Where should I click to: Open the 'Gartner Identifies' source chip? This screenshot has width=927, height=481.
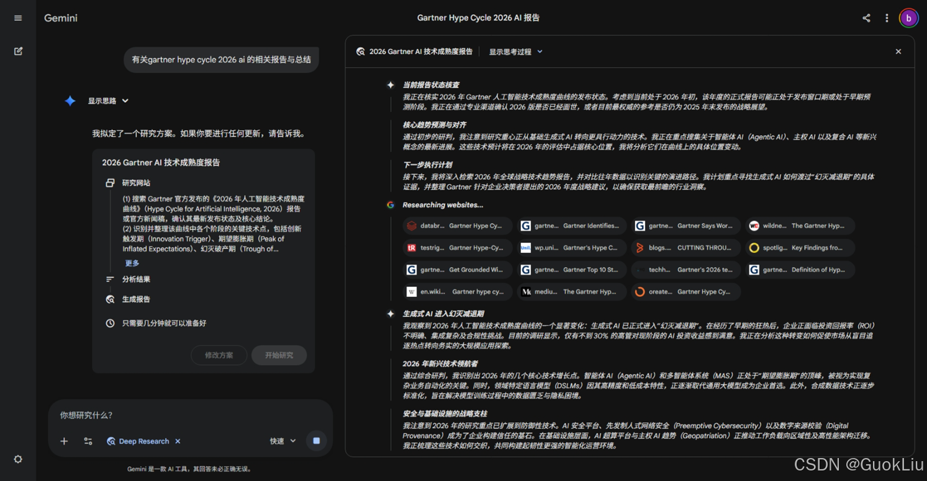pos(572,226)
